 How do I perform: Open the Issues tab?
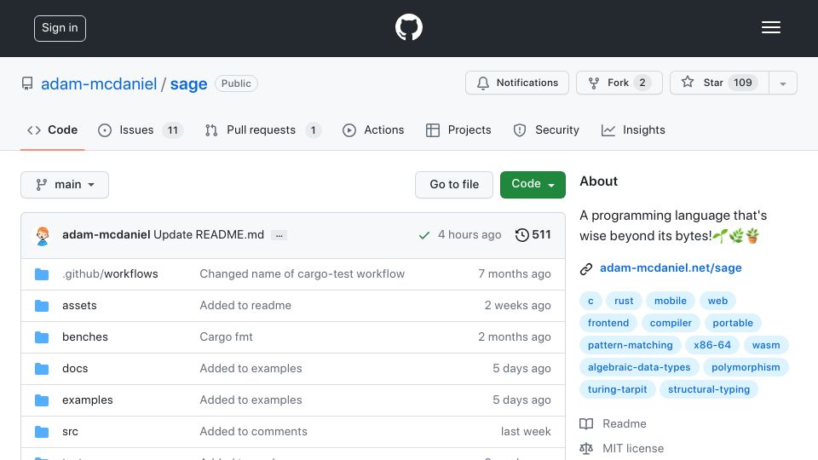(x=141, y=129)
